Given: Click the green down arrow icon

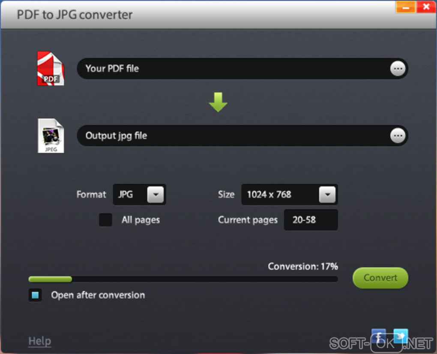Looking at the screenshot, I should (x=218, y=102).
